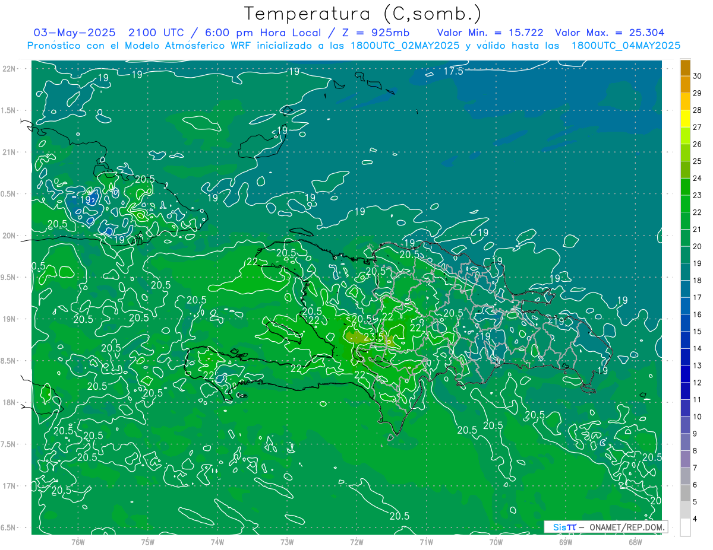
Task: Click "6:00 pm Hora Local" text
Action: pos(264,33)
